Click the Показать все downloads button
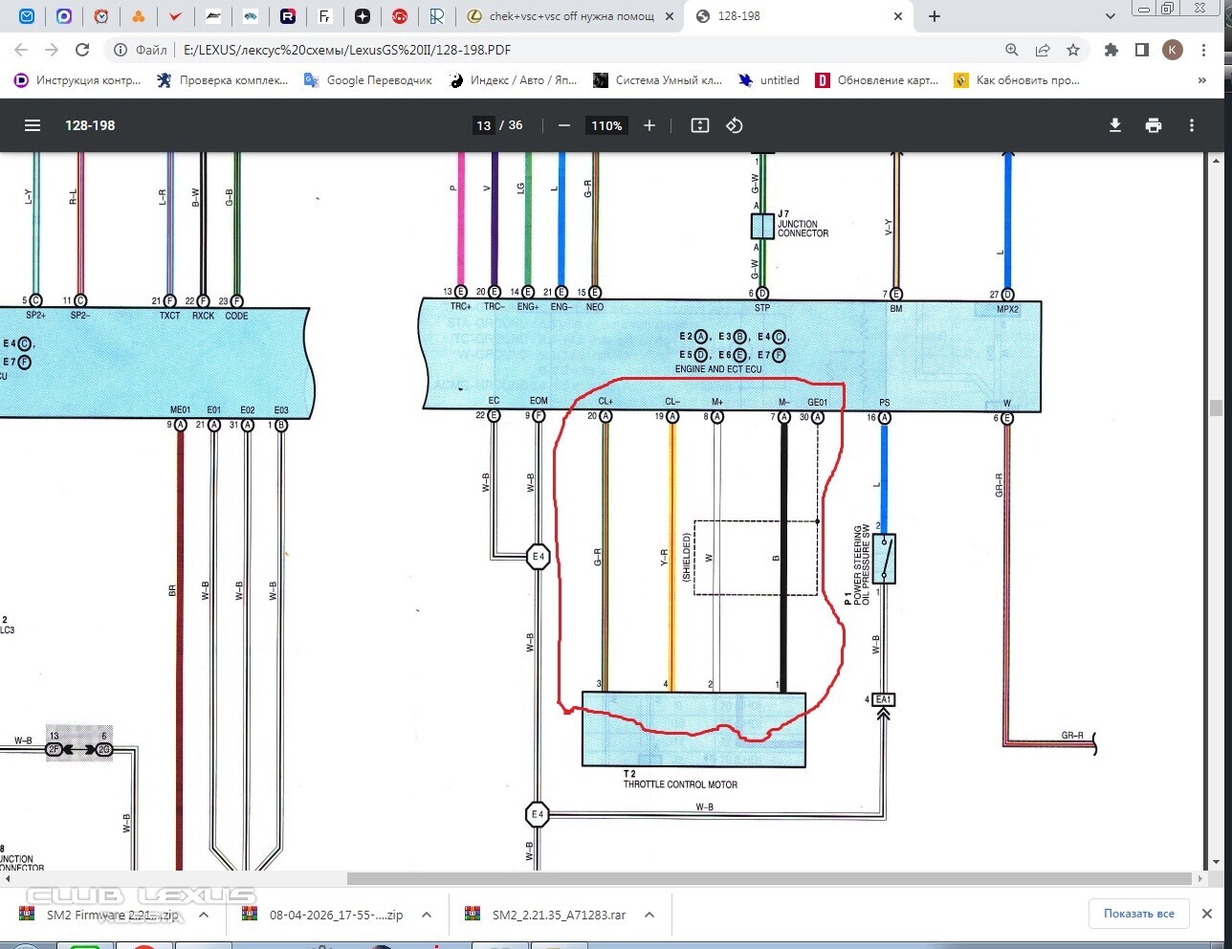This screenshot has width=1232, height=949. click(1138, 914)
